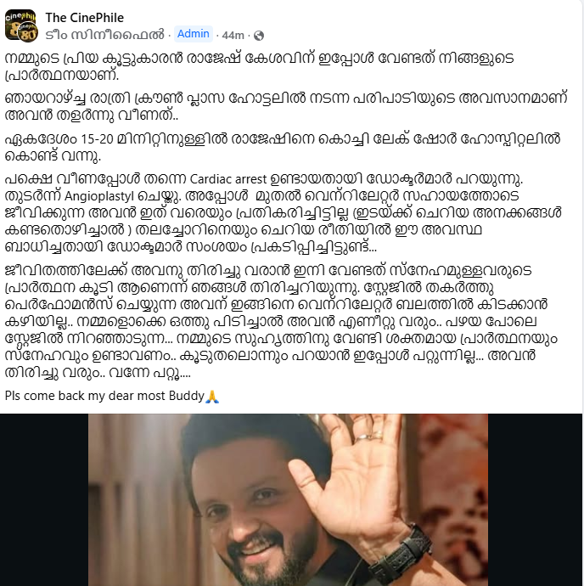Click the paragraph starting with ഞായറാഴ്ച

coord(286,106)
